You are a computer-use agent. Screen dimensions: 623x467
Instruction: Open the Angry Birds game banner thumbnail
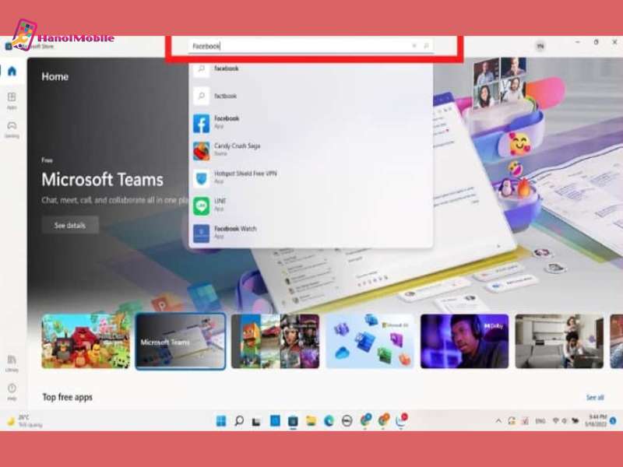(x=86, y=341)
